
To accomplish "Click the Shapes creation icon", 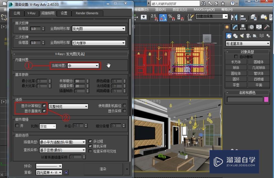I will (x=235, y=36).
